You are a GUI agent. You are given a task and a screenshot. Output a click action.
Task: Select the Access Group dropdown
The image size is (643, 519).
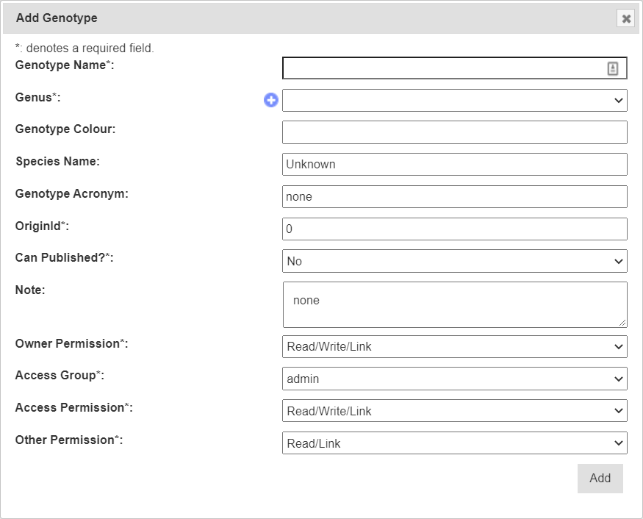click(x=454, y=379)
